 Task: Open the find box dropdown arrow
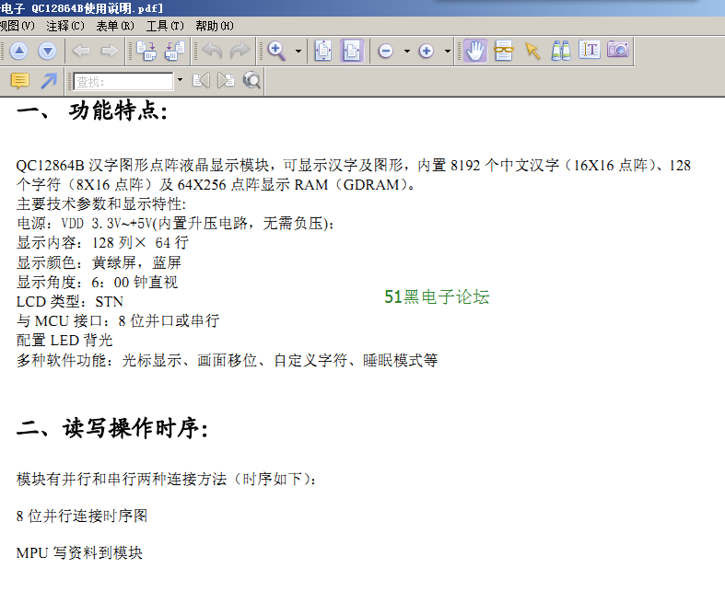[180, 81]
